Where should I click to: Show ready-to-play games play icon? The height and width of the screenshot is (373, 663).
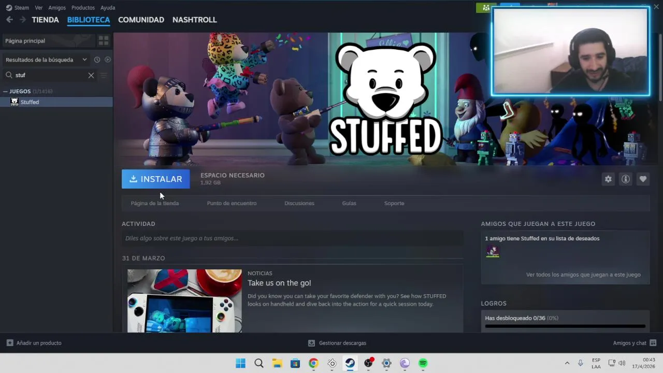108,60
